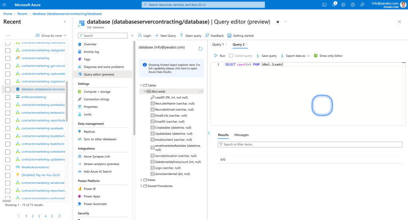Open Export data as dropdown
The width and height of the screenshot is (408, 220).
coord(295,56)
